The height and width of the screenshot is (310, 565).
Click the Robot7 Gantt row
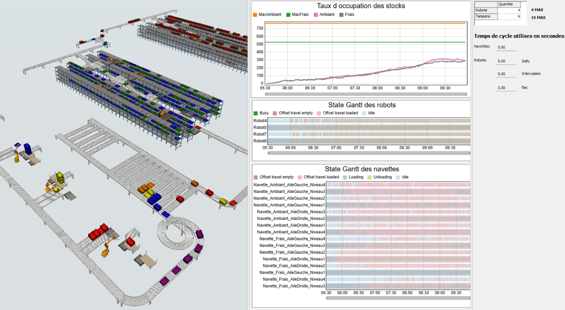368,134
